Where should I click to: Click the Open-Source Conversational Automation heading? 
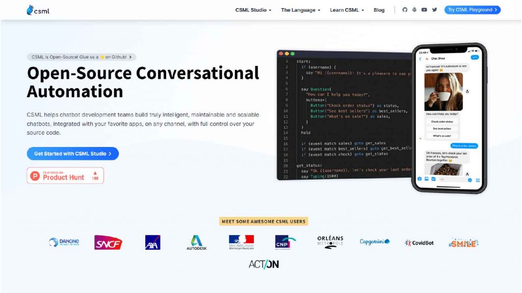point(143,82)
